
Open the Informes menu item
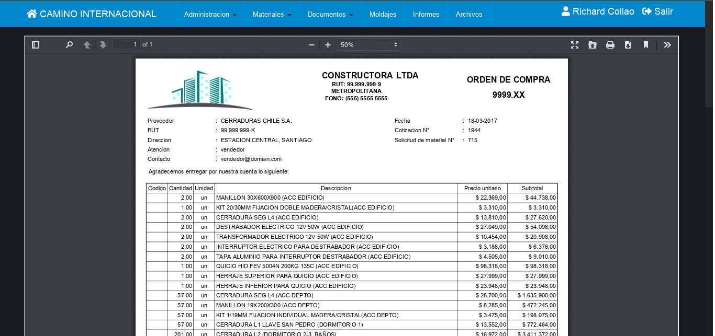pyautogui.click(x=426, y=15)
